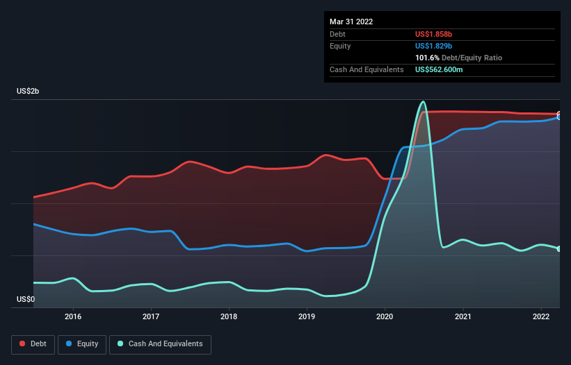Screen dimensions: 571x365
Task: Click the 2020 label on the x-axis
Action: (x=385, y=316)
